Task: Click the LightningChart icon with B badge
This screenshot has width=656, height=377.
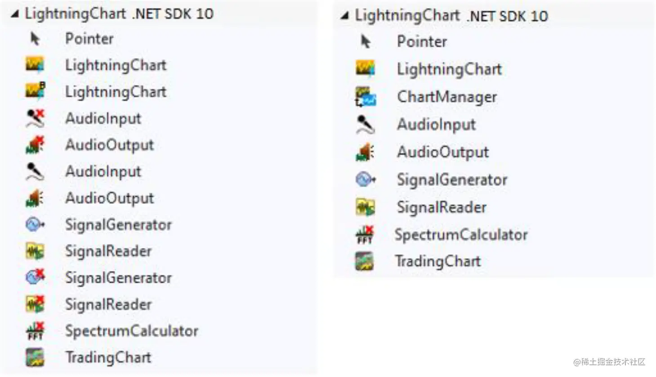Action: point(35,91)
